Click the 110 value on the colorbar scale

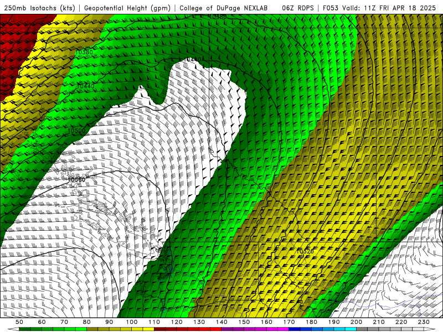(x=154, y=322)
